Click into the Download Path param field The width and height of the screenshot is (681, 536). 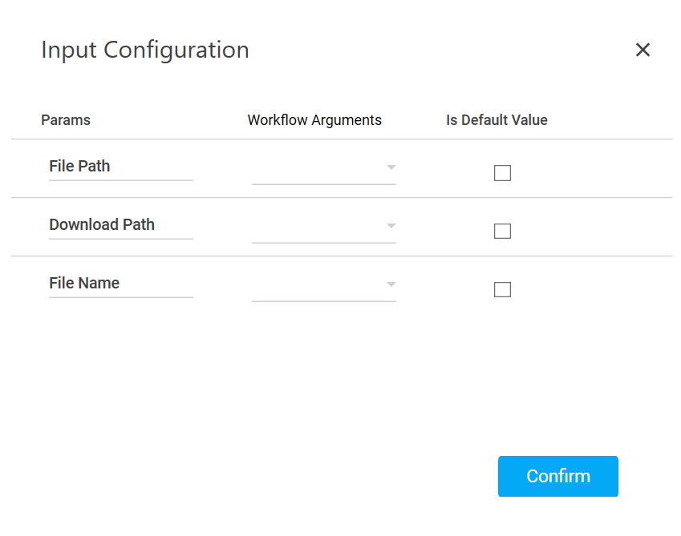point(120,225)
